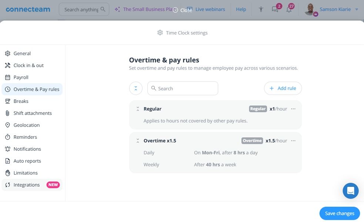Open chat messages via the speech bubble icon
The width and height of the screenshot is (364, 222).
[x=275, y=9]
